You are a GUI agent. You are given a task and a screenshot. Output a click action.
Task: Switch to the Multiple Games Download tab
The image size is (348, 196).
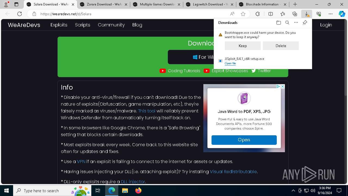(157, 4)
